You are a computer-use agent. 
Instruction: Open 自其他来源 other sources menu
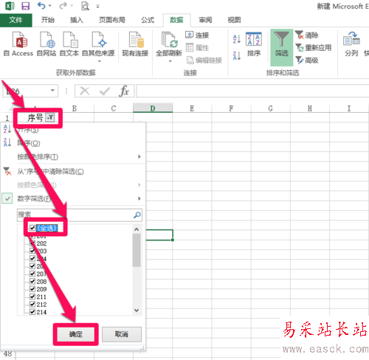tap(98, 46)
